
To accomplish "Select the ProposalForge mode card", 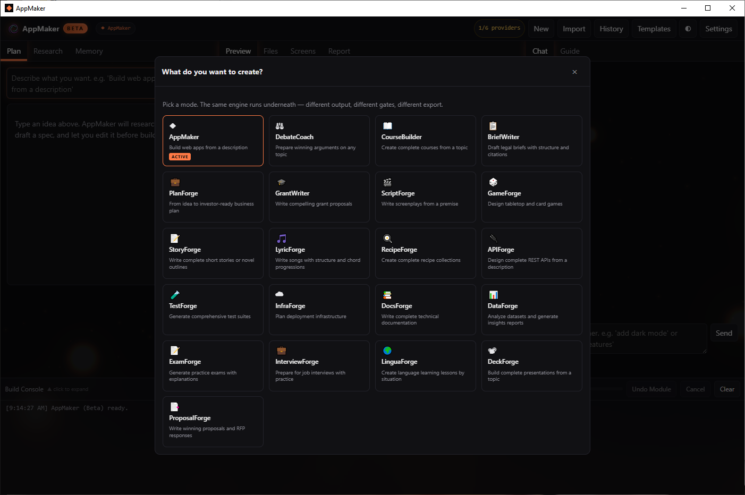I will [x=213, y=422].
